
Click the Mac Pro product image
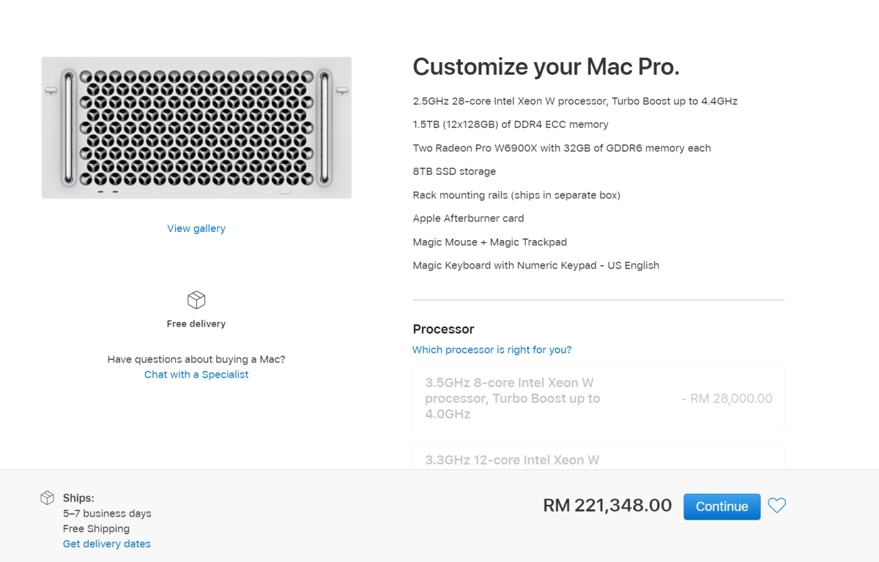[196, 127]
